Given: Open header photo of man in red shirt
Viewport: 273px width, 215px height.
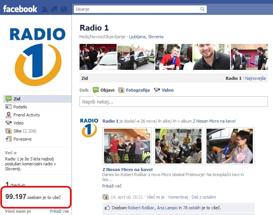Looking at the screenshot, I should [x=174, y=57].
